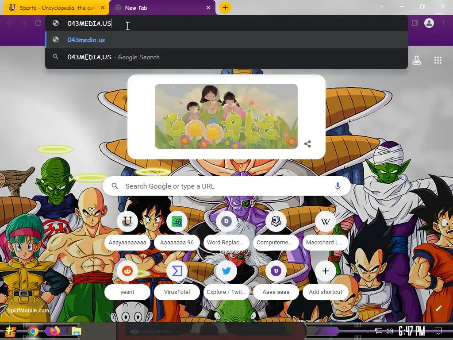Image resolution: width=453 pixels, height=340 pixels.
Task: Open the network icon in system tray
Action: tap(379, 331)
